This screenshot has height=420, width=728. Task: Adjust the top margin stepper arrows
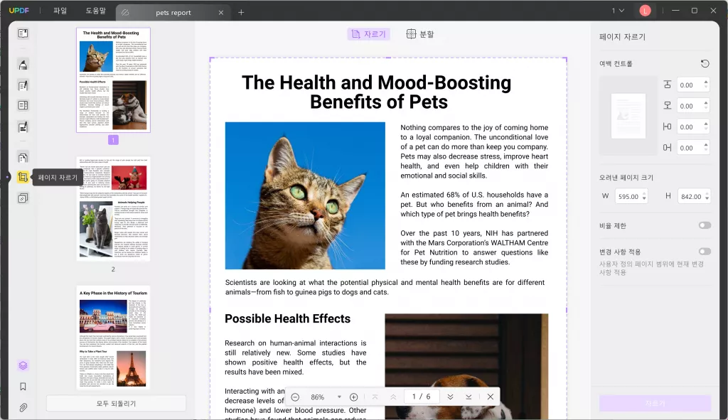(x=706, y=85)
